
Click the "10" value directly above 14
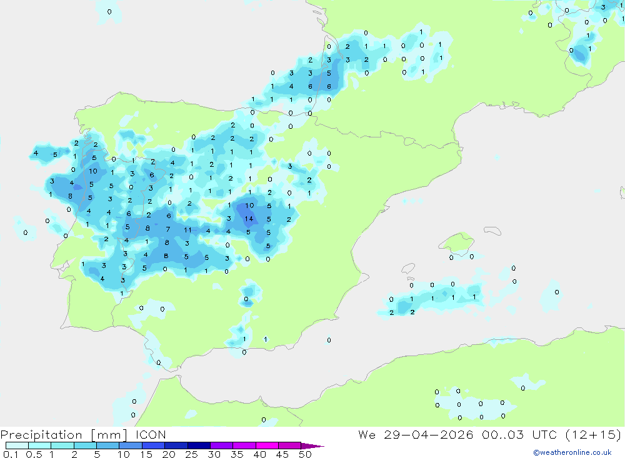[x=249, y=206]
